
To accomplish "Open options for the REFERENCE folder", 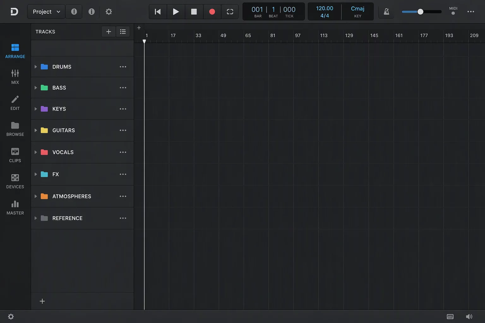I will [123, 218].
